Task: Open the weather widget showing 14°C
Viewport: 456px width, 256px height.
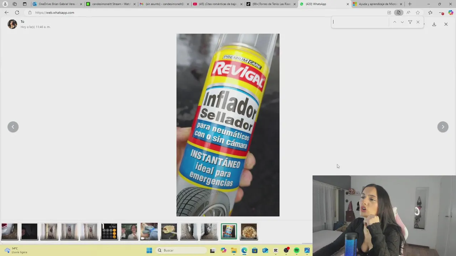Action: point(16,250)
